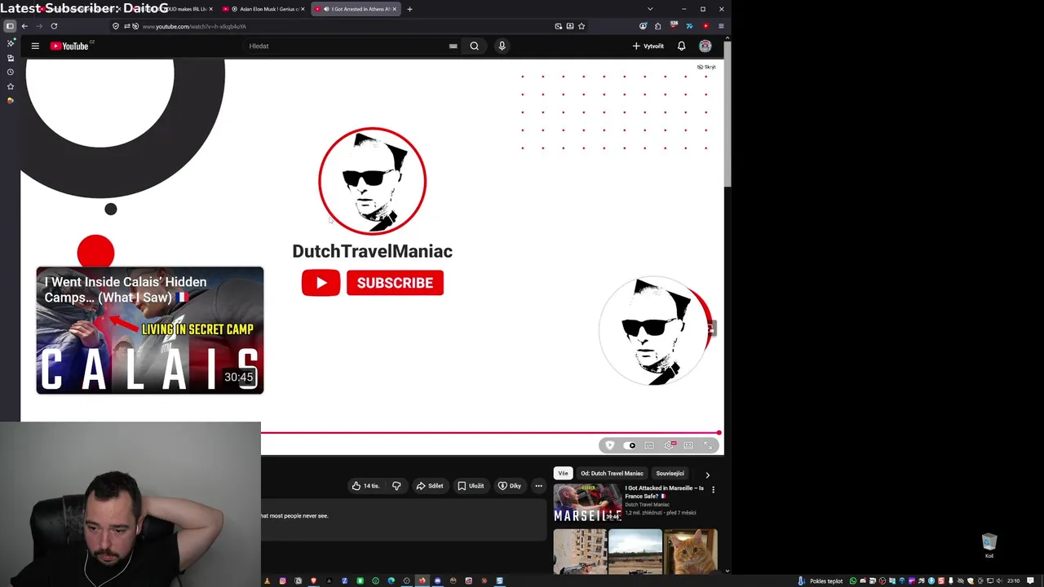Open the on-screen keyboard icon in search box

tap(453, 46)
